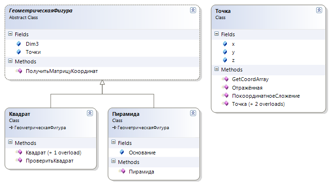The height and width of the screenshot is (184, 330).
Task: Click the ПроверитьКвадрат method icon
Action: tap(19, 160)
